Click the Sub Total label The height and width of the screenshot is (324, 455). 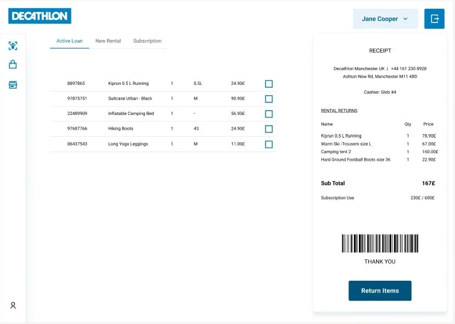tap(333, 183)
